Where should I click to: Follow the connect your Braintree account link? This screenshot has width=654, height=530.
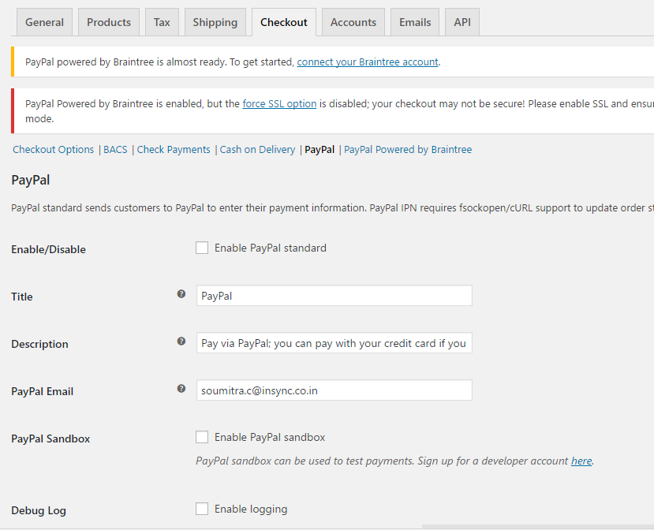coord(368,62)
